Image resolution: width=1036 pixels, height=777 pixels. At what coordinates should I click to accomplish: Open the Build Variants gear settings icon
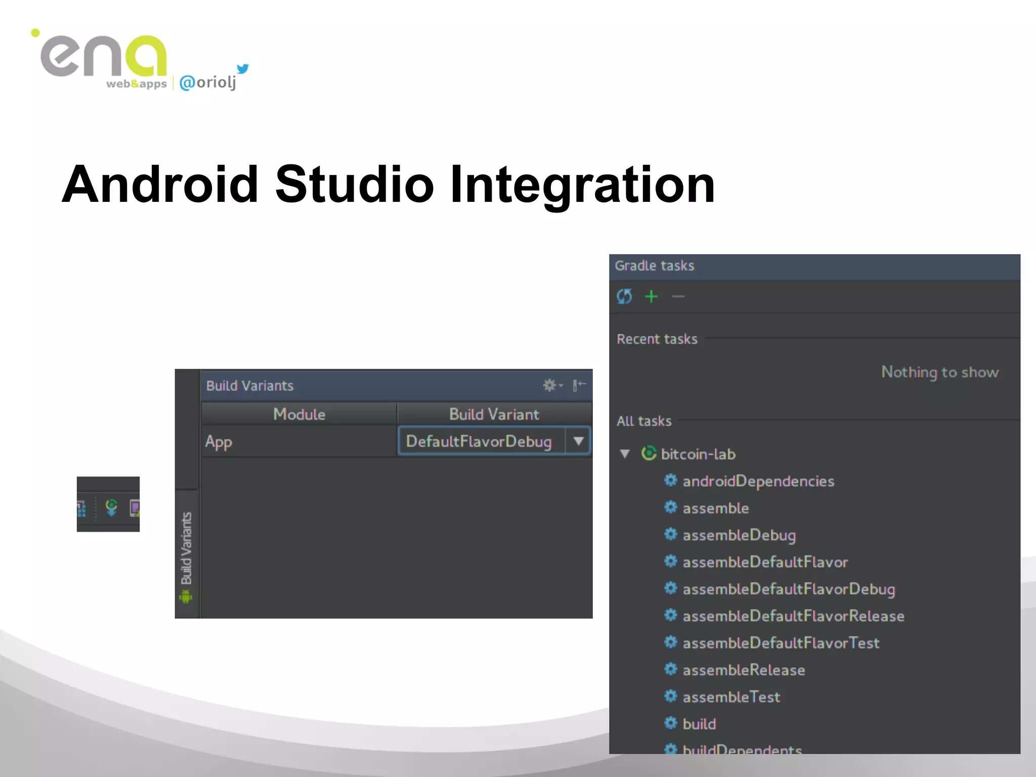[552, 385]
